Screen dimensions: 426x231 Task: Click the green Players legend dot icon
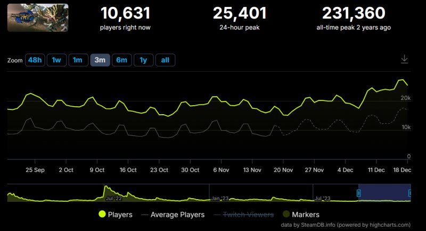point(102,215)
